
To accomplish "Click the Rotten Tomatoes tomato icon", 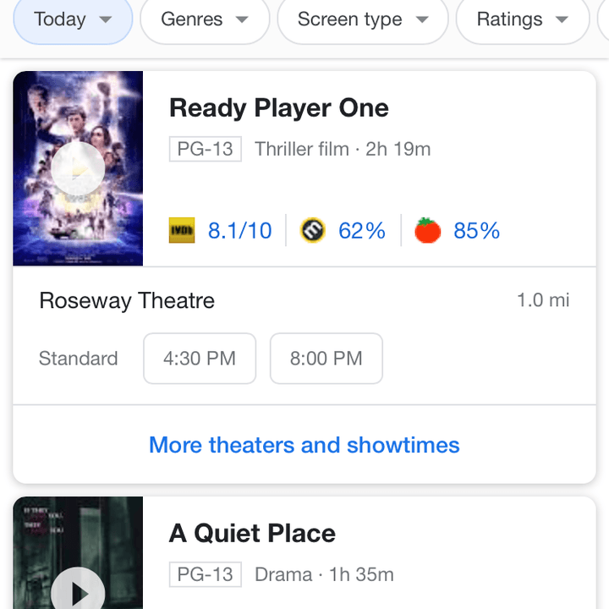I will click(428, 230).
